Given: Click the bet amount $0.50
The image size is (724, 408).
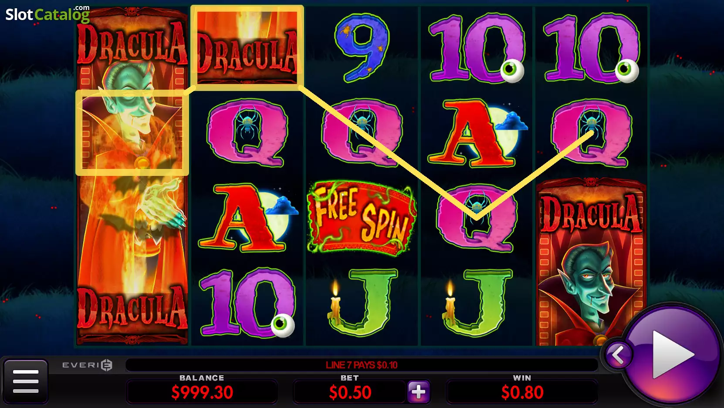Looking at the screenshot, I should point(350,392).
